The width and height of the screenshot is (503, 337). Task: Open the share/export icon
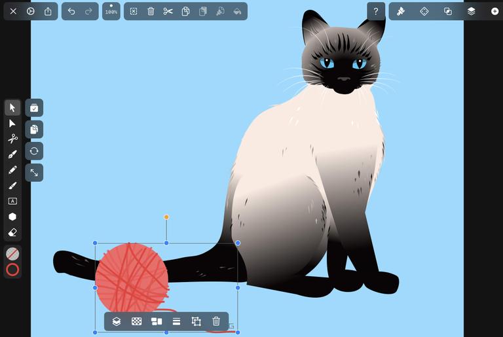[x=48, y=12]
